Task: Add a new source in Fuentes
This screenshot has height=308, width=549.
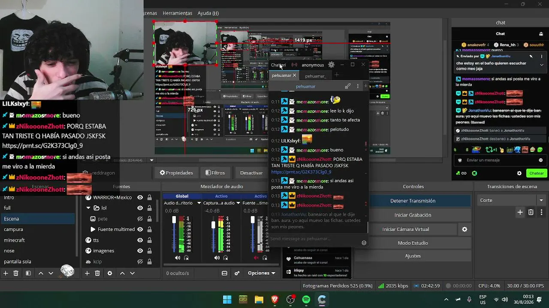Action: click(x=87, y=273)
